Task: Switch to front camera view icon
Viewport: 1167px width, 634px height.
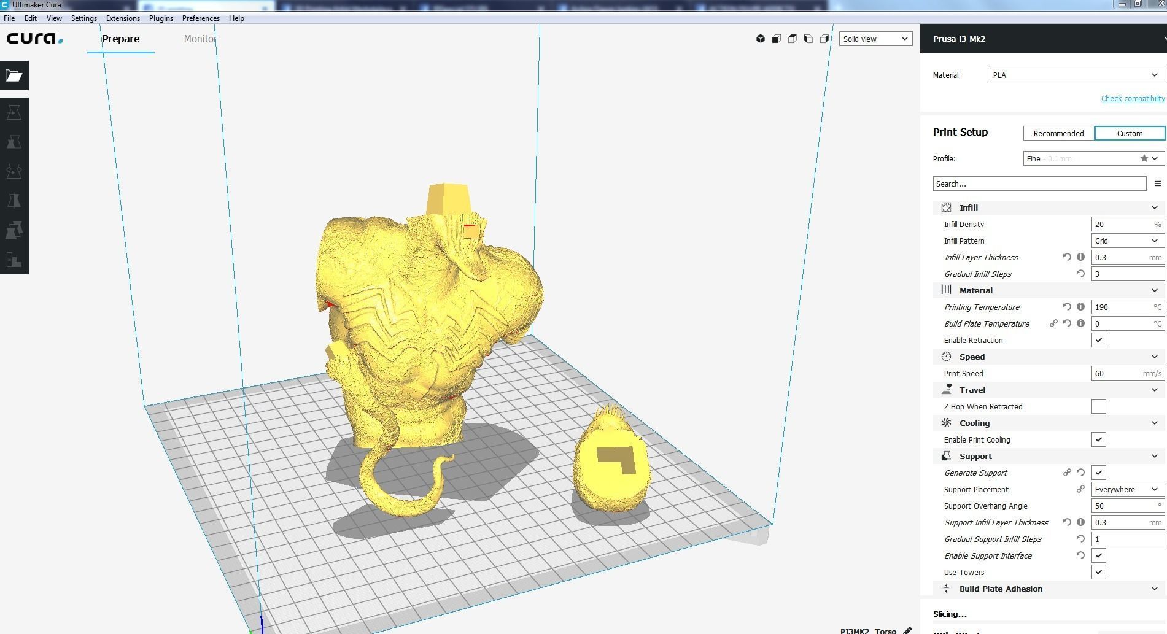Action: point(777,39)
